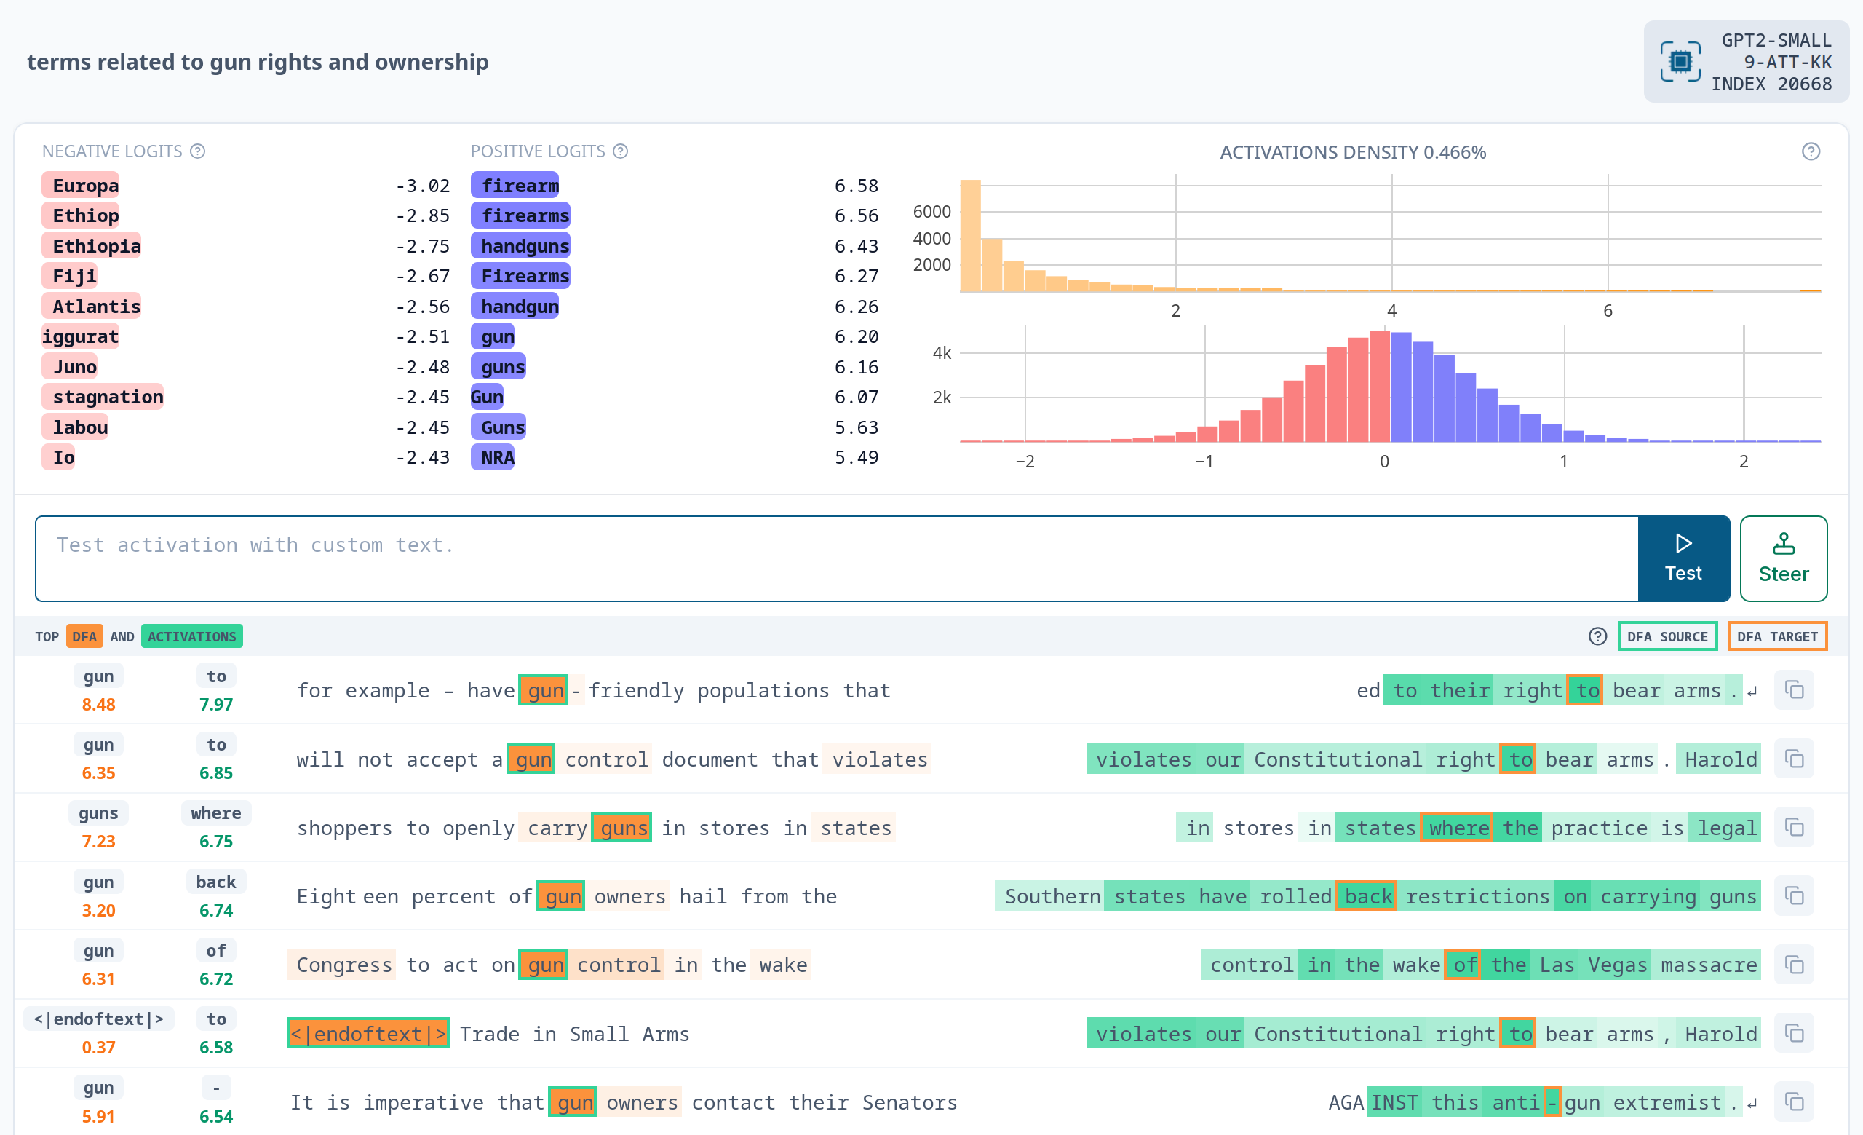Click the tallest orange activation histogram bar

coord(970,234)
